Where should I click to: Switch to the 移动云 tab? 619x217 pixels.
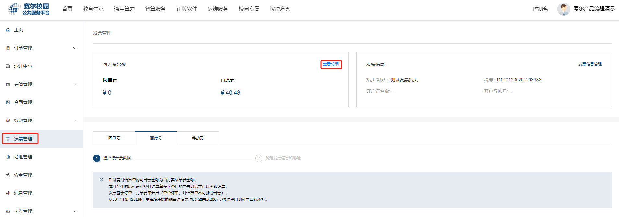click(198, 138)
